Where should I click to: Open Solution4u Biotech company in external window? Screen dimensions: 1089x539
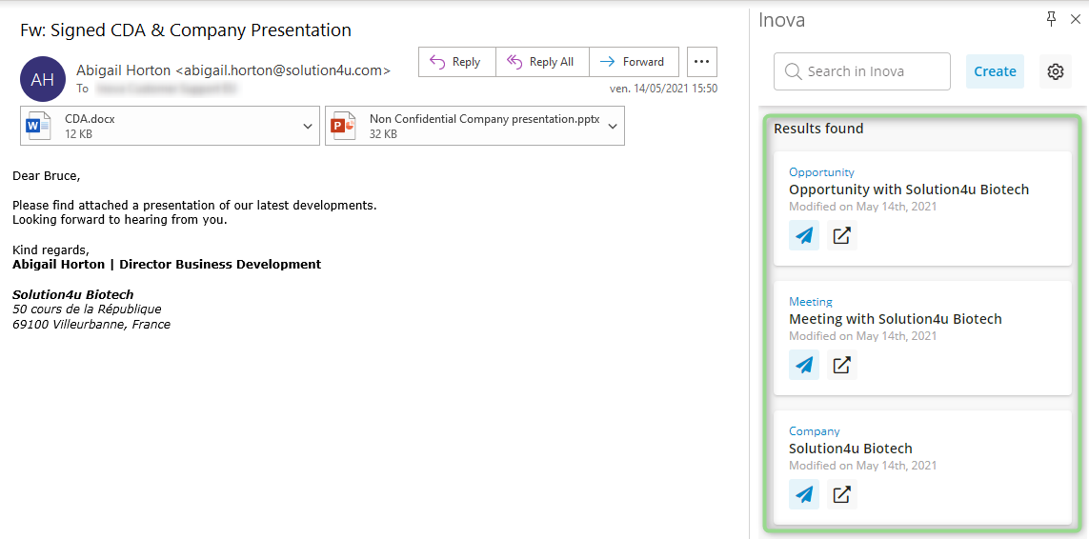[841, 494]
